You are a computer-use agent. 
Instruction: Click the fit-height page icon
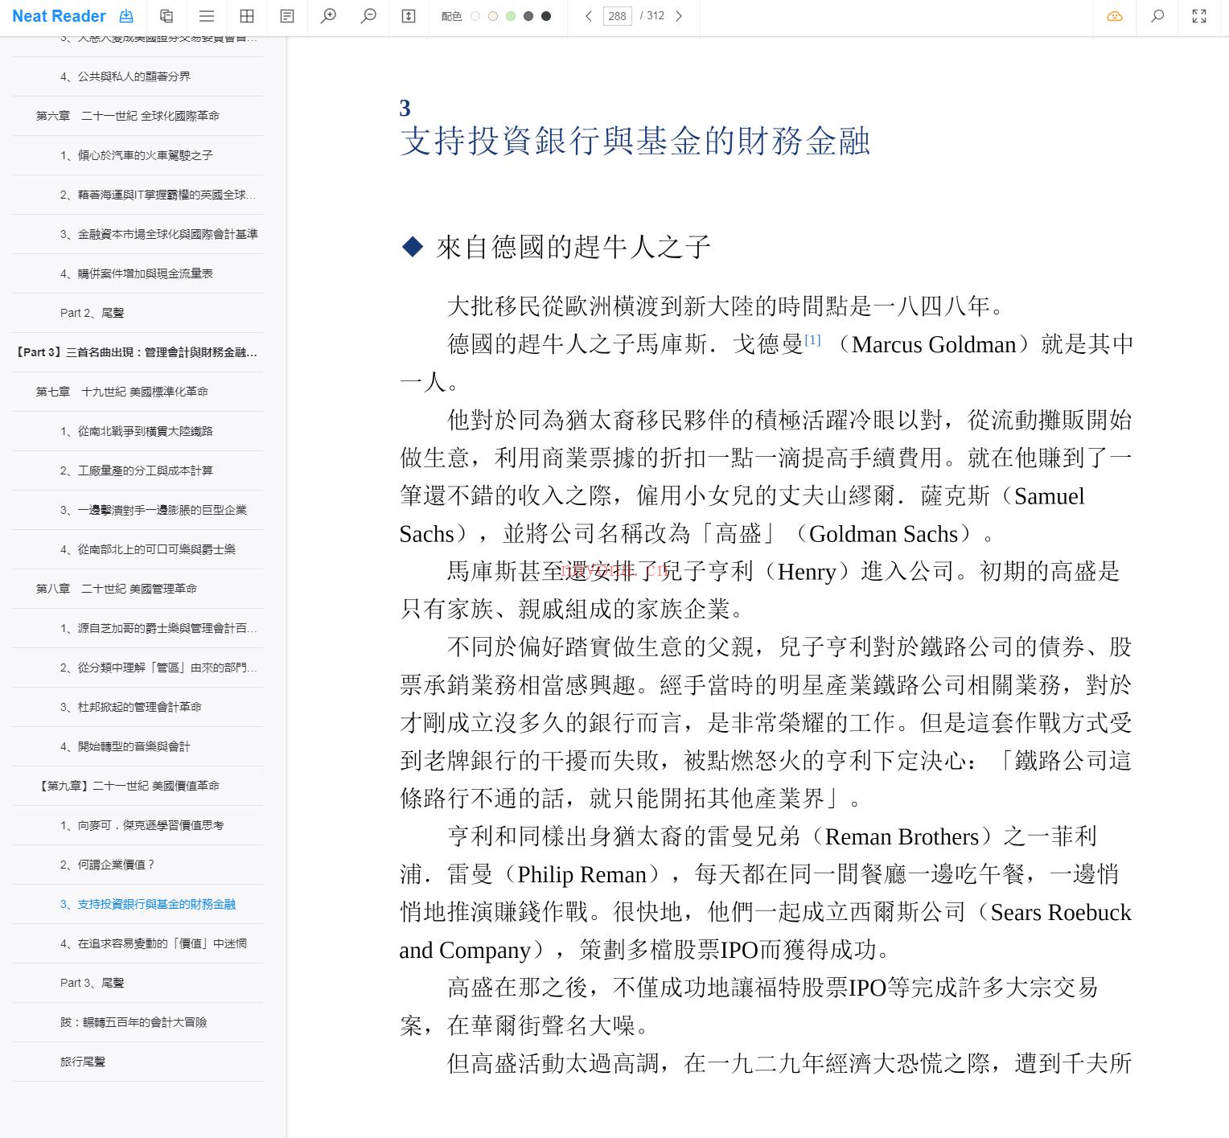[x=409, y=16]
